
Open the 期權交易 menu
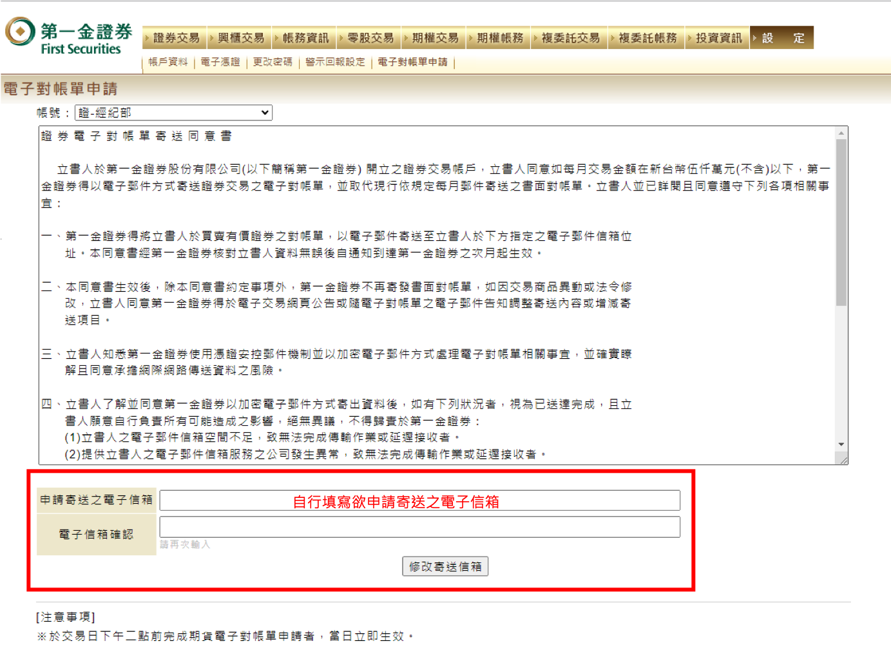[x=434, y=38]
